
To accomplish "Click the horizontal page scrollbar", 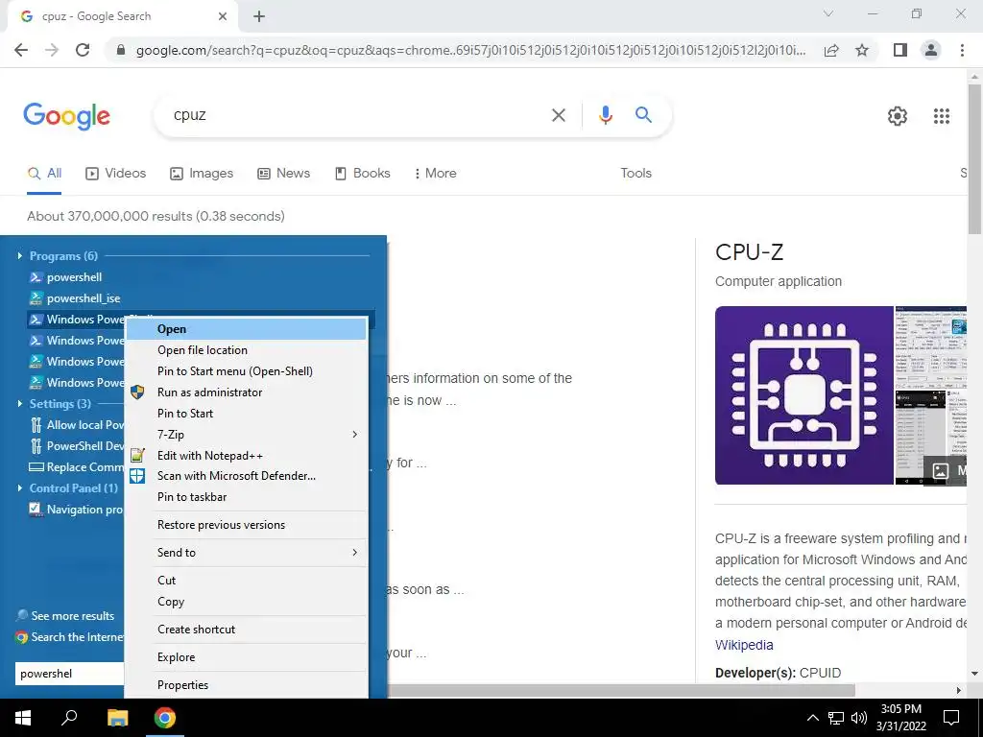I will coord(621,690).
